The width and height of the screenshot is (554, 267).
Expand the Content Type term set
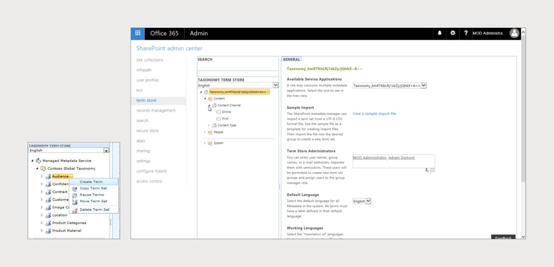(209, 125)
